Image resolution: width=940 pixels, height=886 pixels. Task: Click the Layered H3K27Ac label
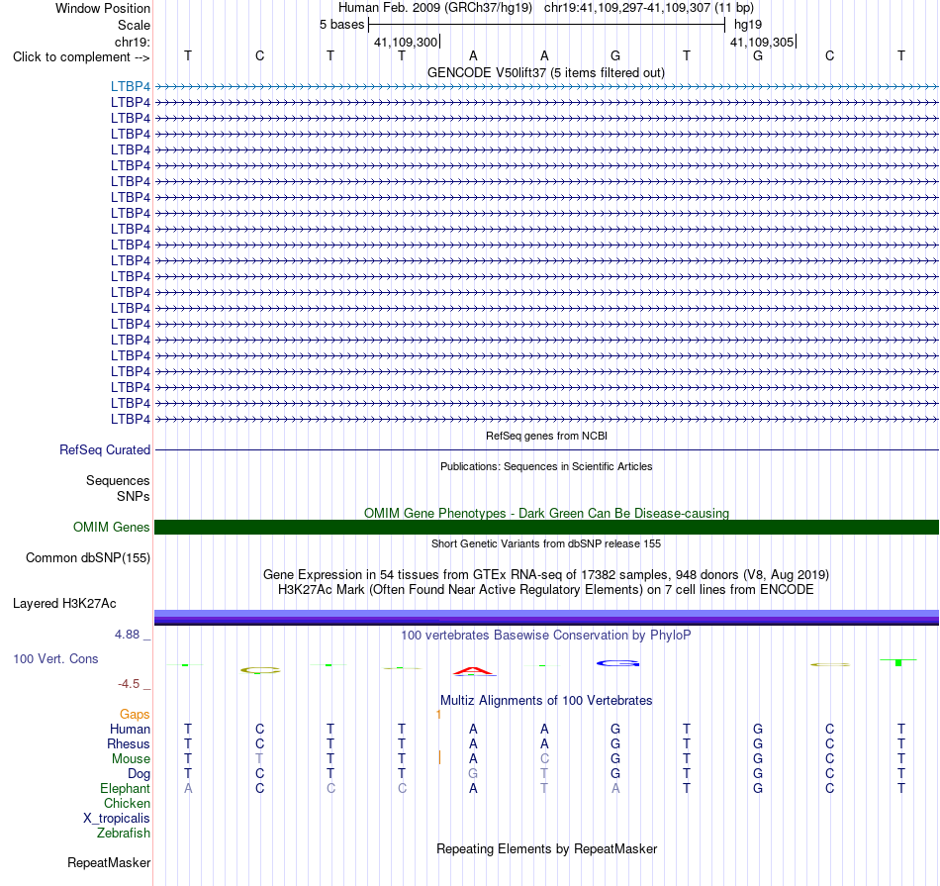coord(64,604)
